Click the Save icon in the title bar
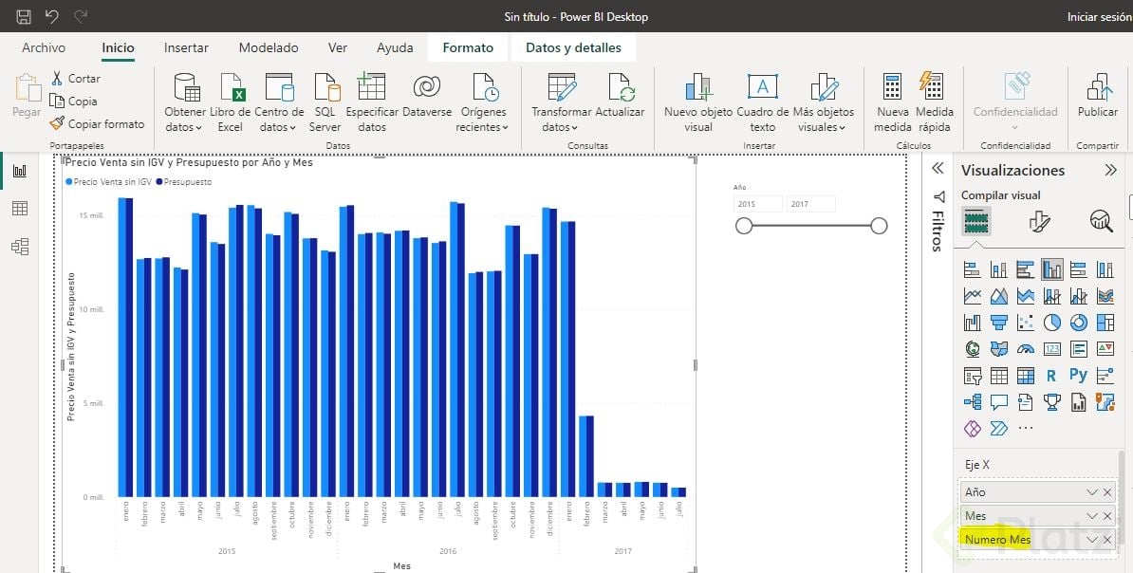The image size is (1133, 573). pyautogui.click(x=23, y=17)
